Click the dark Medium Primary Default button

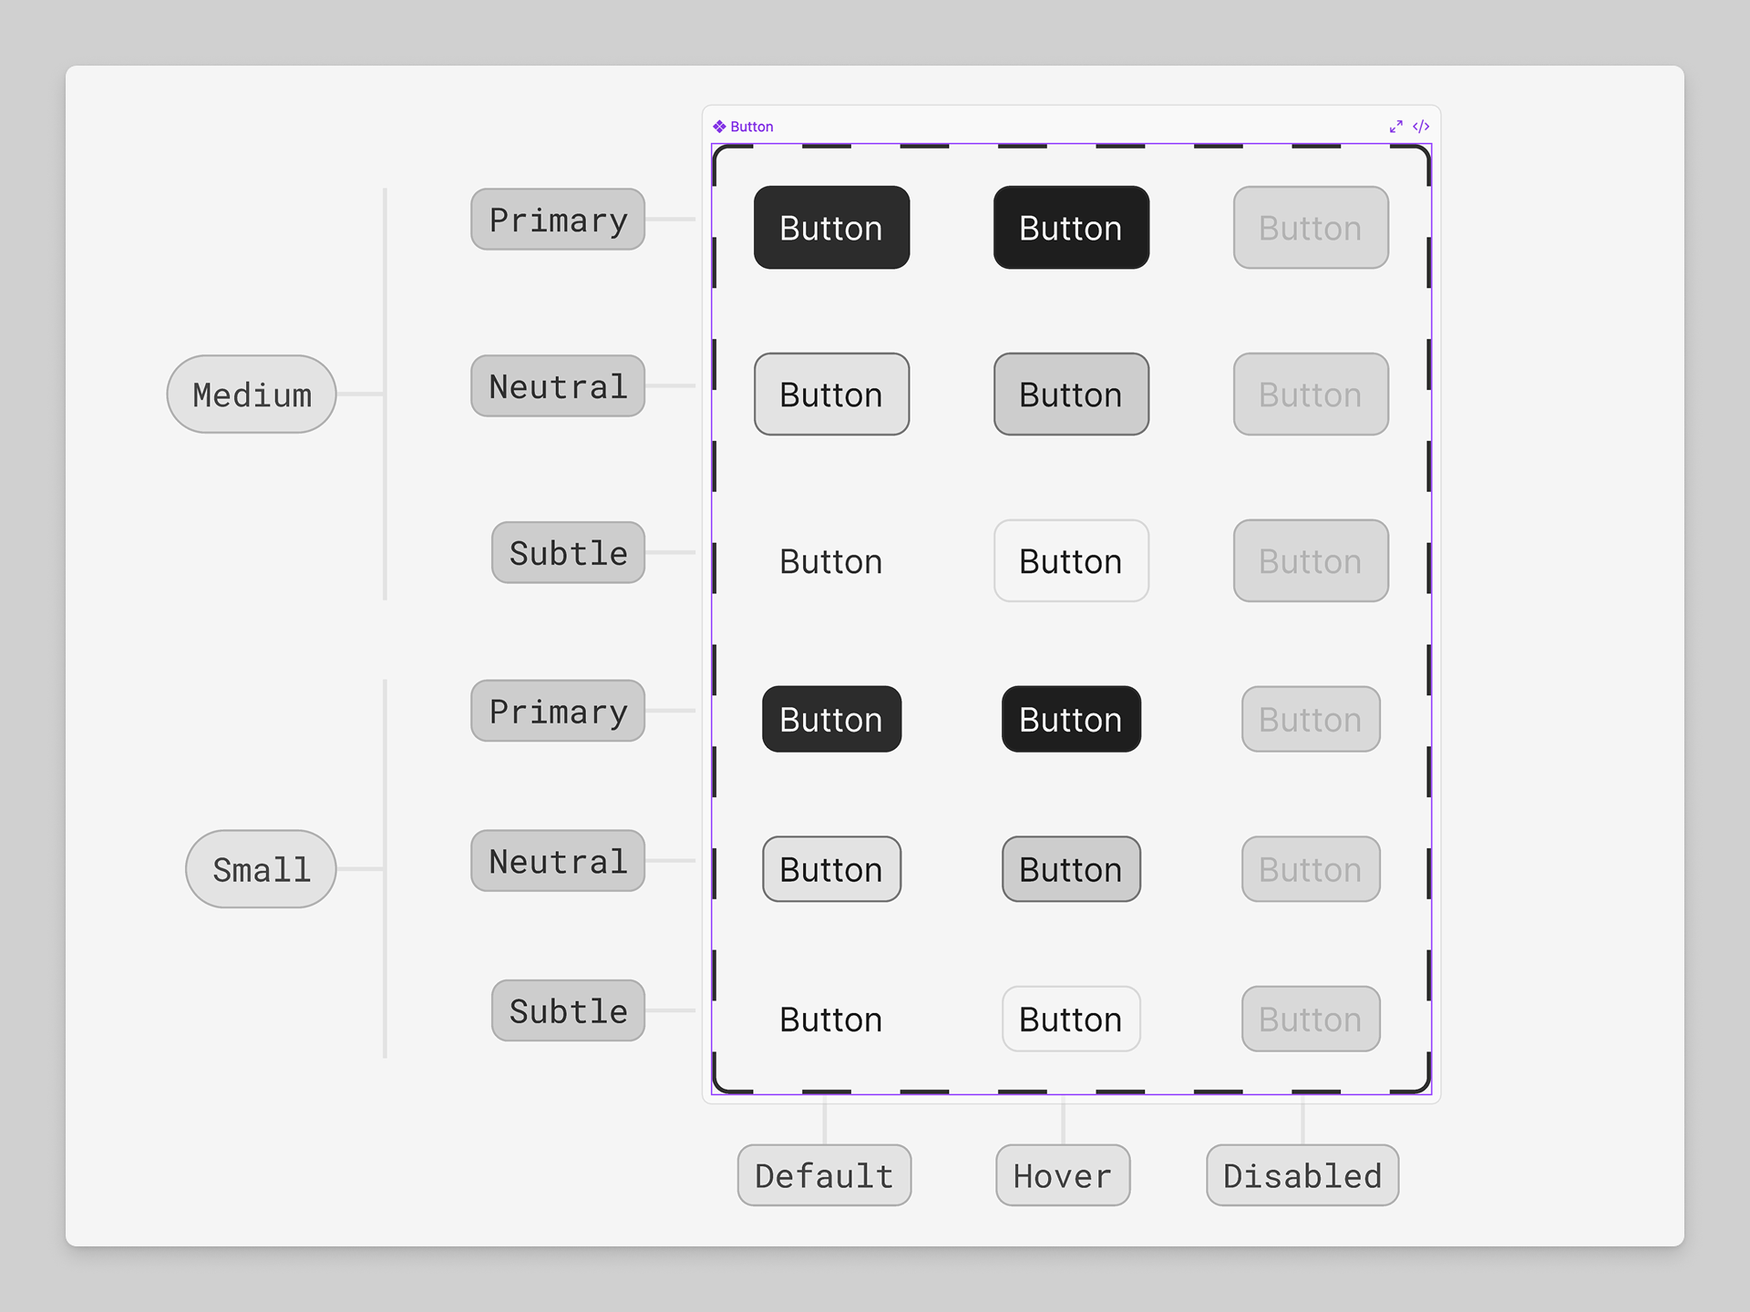point(830,227)
